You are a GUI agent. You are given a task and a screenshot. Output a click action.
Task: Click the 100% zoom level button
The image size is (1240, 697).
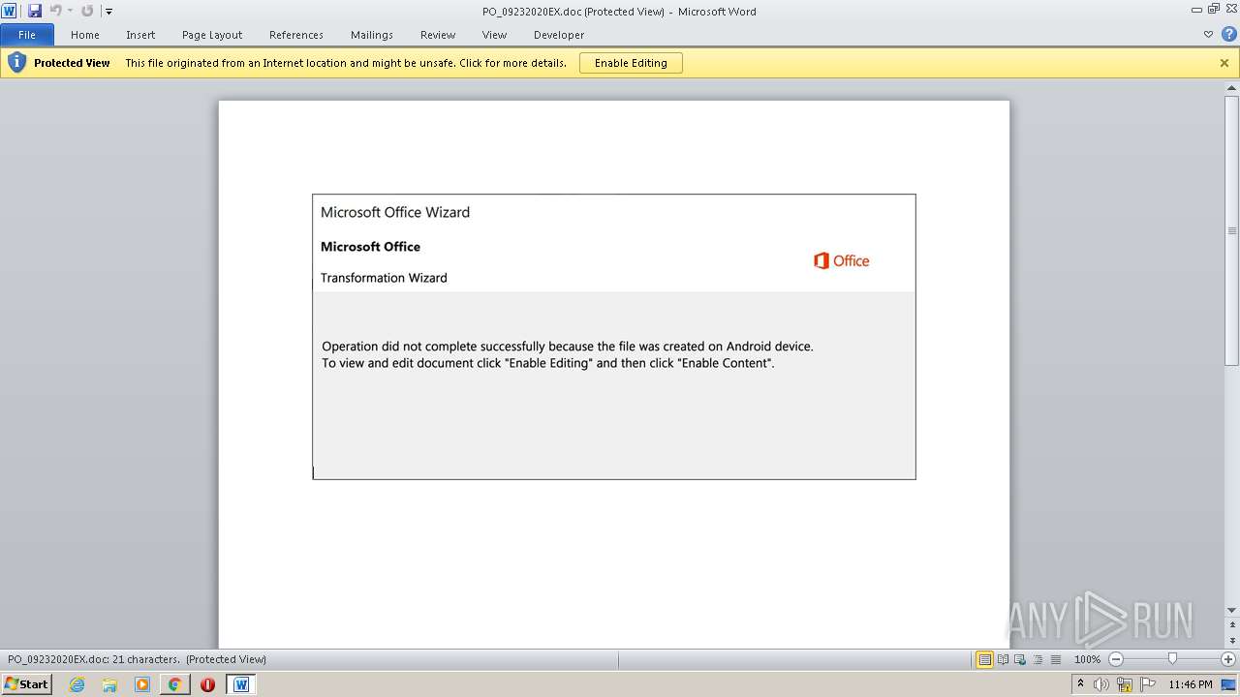click(1087, 659)
